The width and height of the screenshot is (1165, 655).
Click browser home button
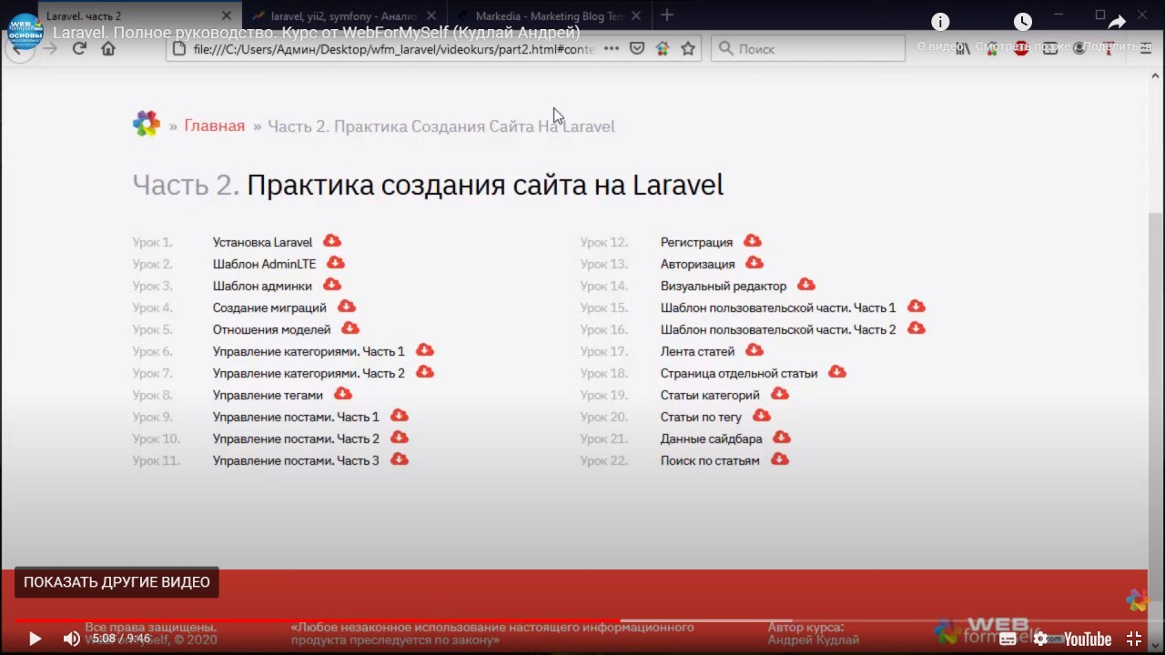click(x=108, y=48)
